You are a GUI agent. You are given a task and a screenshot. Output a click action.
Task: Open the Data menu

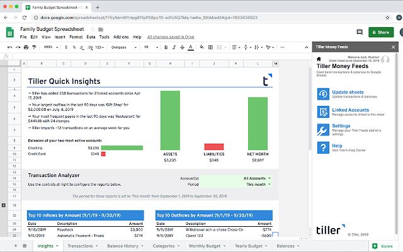tap(91, 37)
